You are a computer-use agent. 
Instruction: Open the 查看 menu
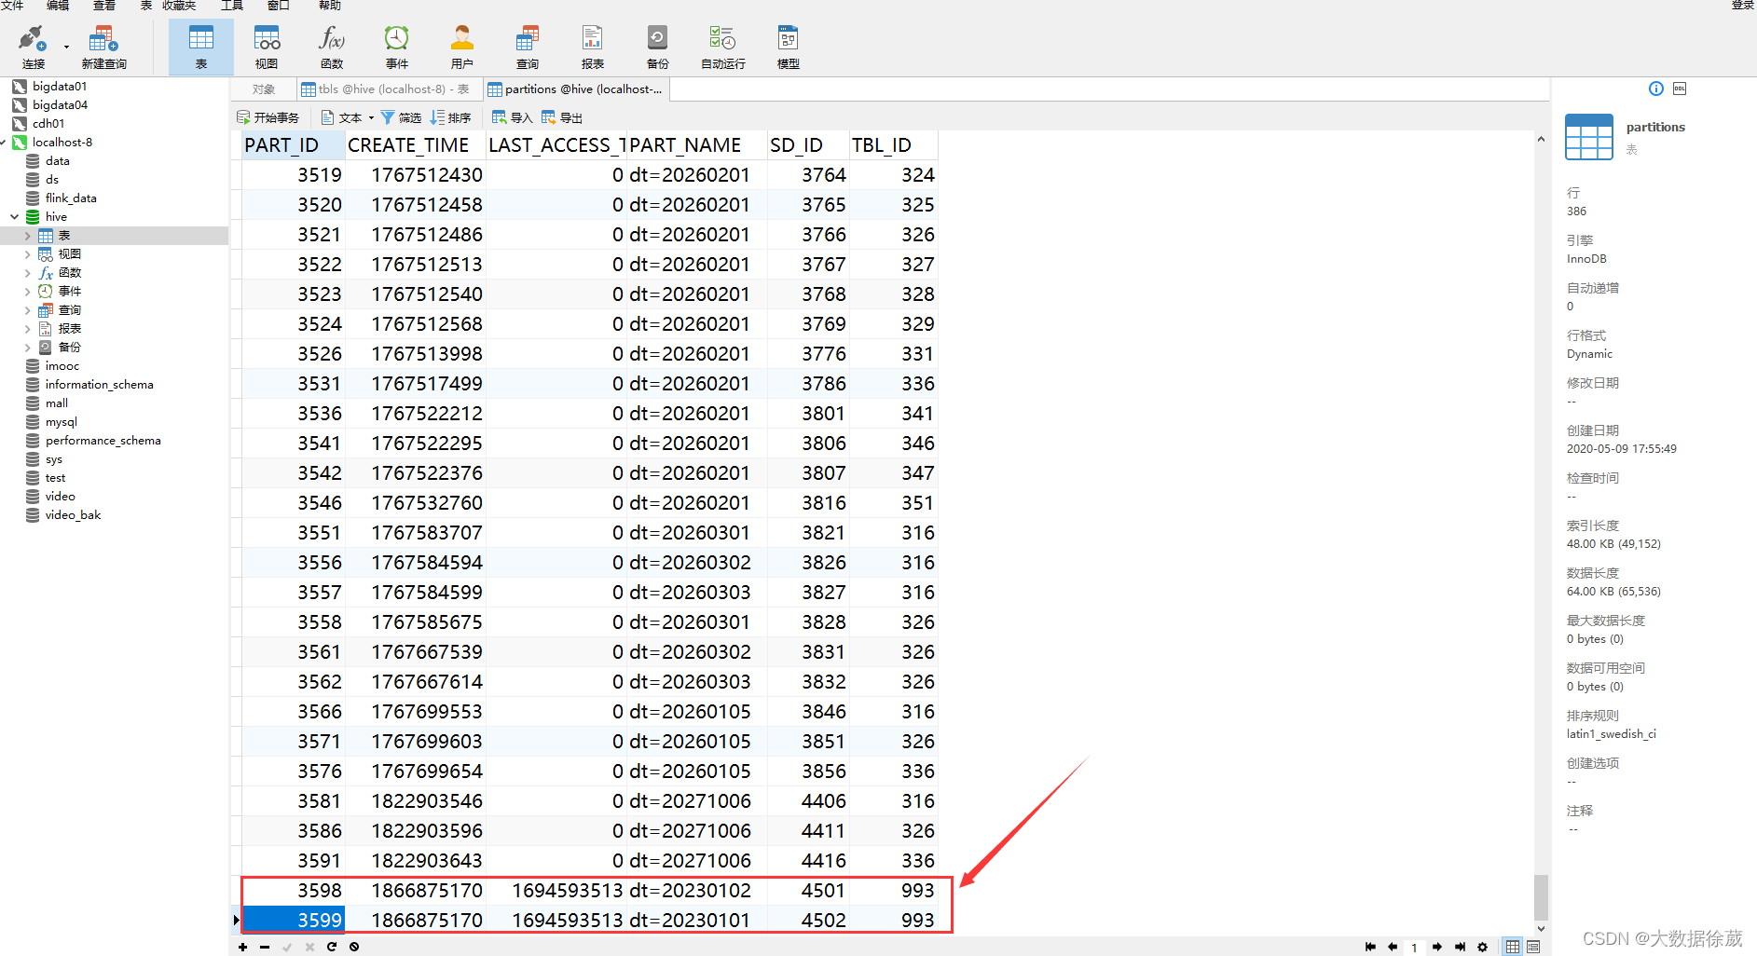103,5
